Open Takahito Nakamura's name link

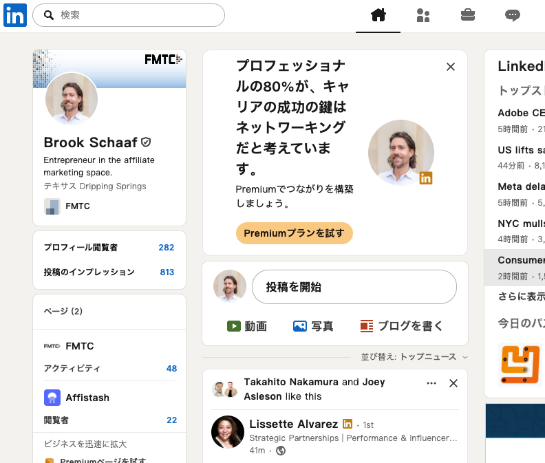coord(291,382)
